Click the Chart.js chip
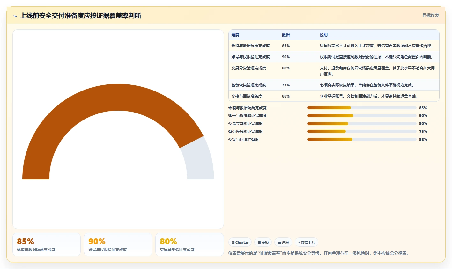452x269 pixels. coord(240,242)
